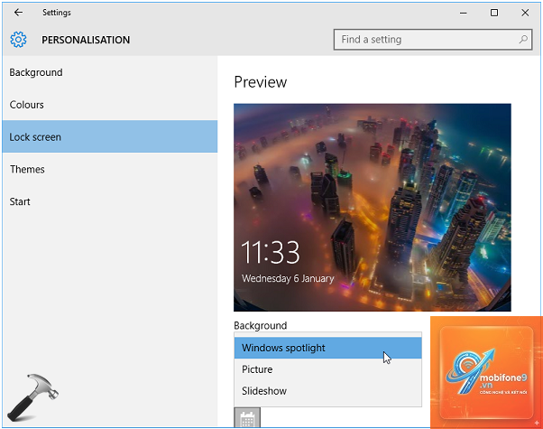Image resolution: width=543 pixels, height=429 pixels.
Task: Open the Start settings page
Action: click(110, 201)
